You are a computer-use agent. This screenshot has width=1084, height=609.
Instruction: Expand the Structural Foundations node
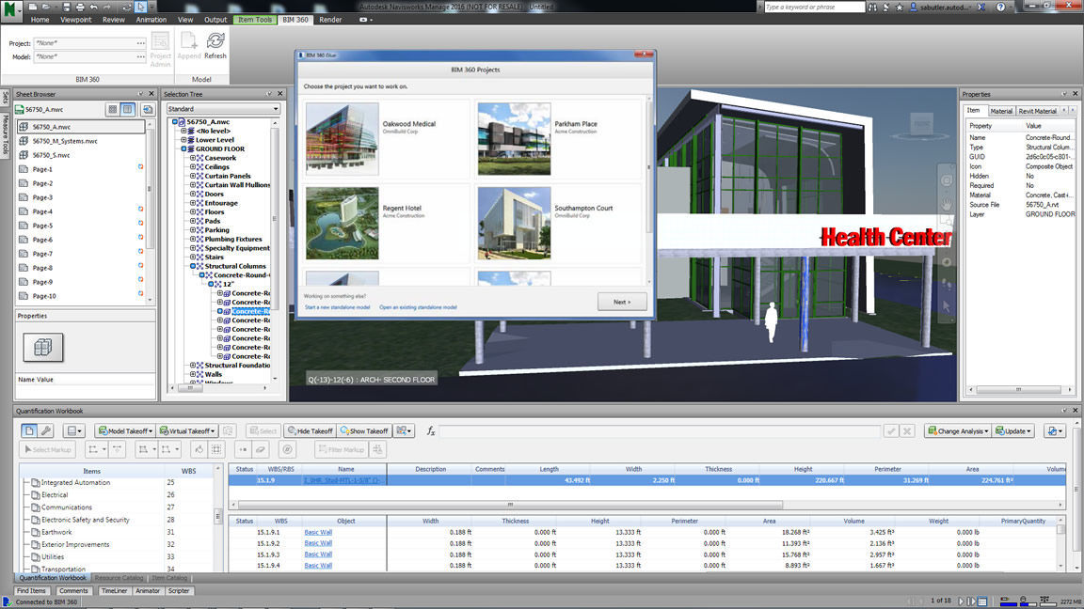tap(193, 365)
